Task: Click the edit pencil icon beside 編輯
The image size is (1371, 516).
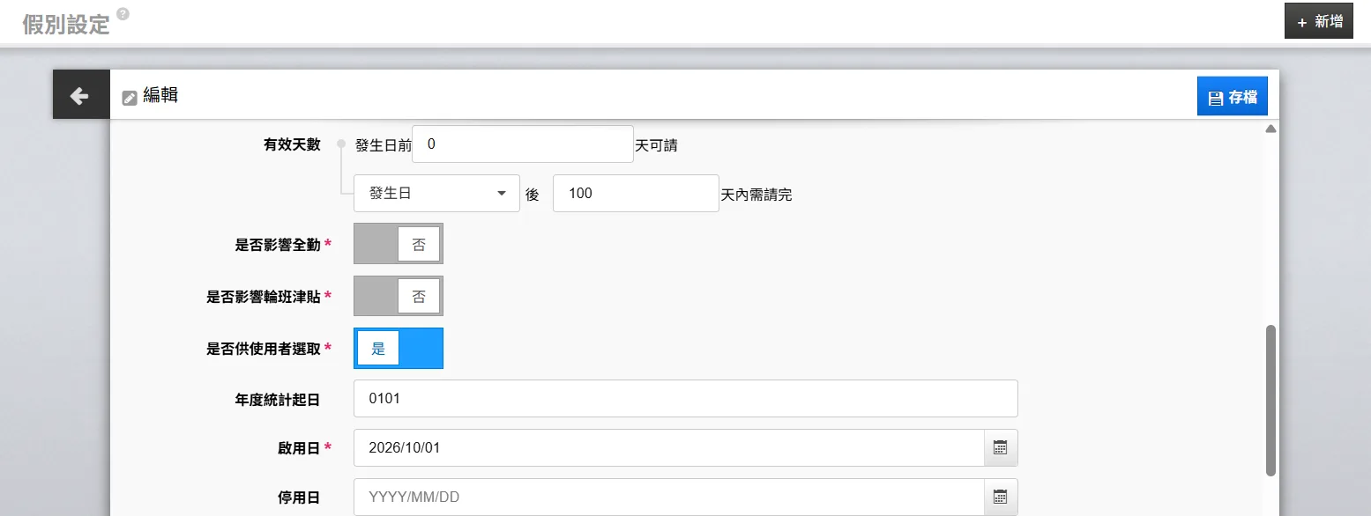Action: coord(130,97)
